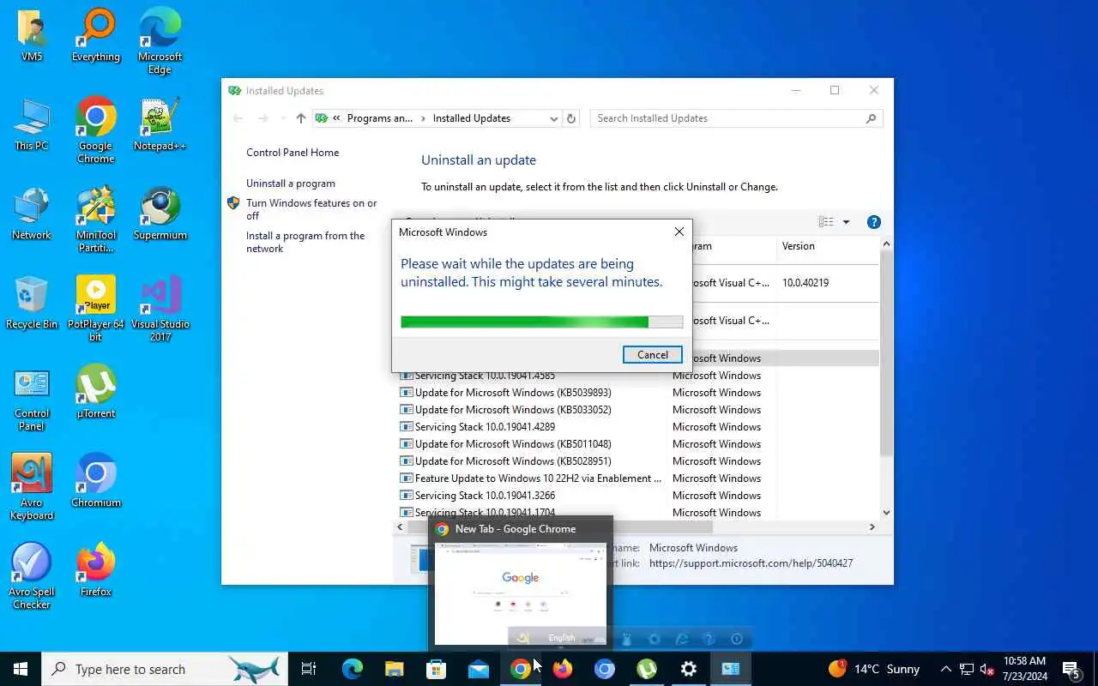The width and height of the screenshot is (1098, 686).
Task: Select Update for Microsoft Windows (KB5011048)
Action: [513, 444]
